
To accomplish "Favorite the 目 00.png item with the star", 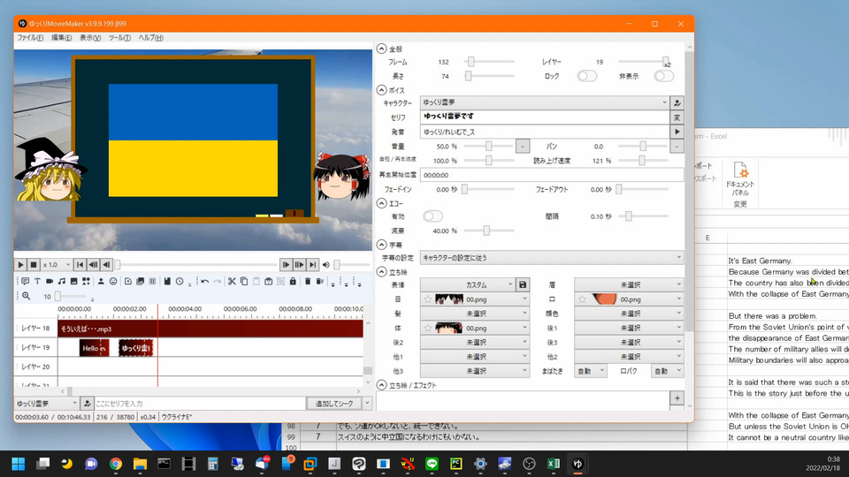I will 428,299.
